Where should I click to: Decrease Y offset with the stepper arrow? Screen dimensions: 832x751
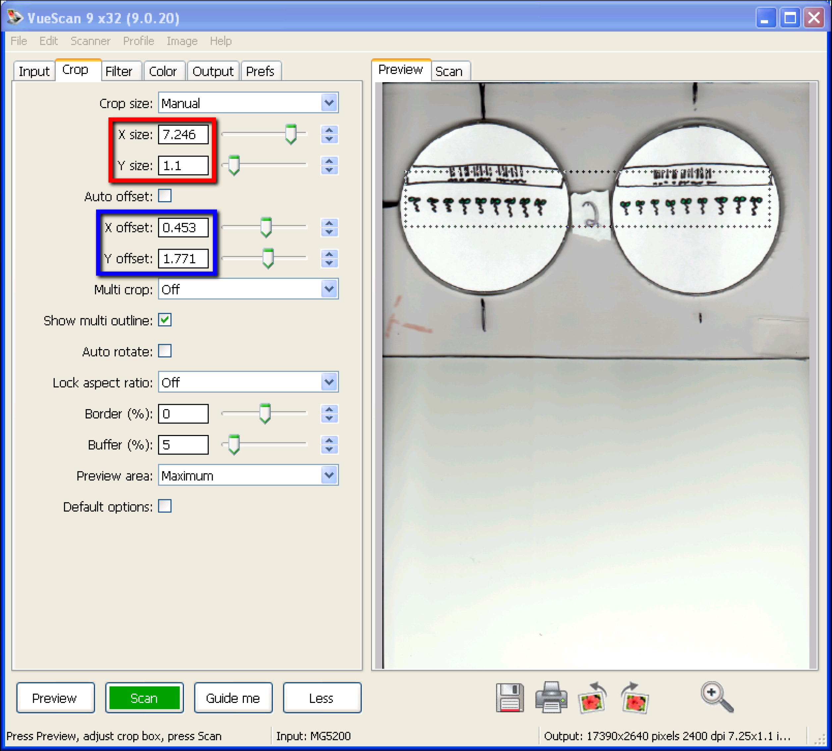[x=329, y=263]
